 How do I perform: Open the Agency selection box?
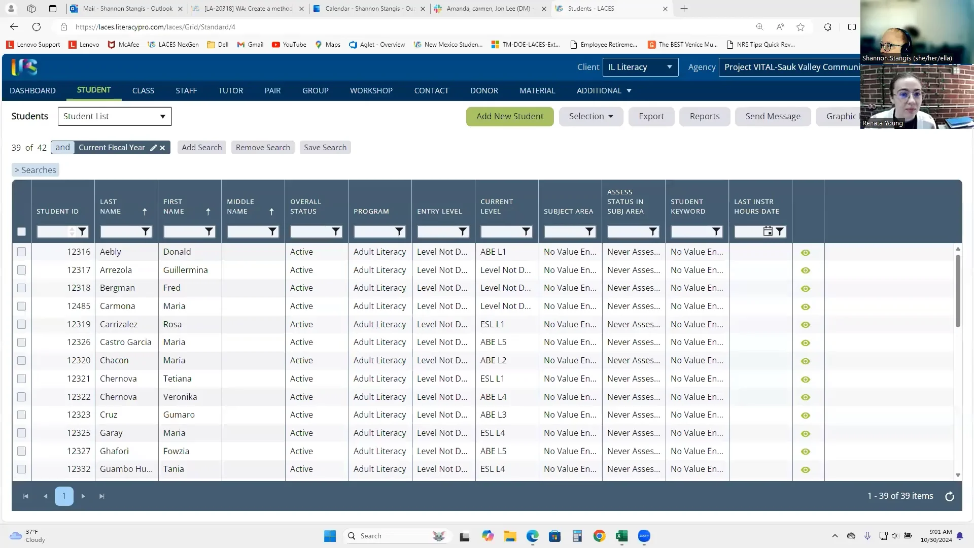(790, 67)
